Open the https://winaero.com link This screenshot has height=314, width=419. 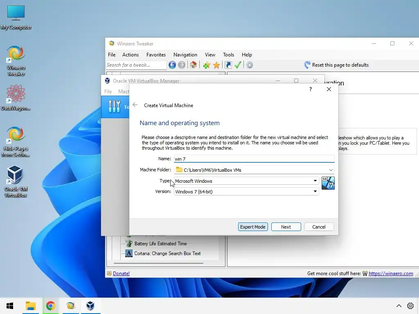pos(391,274)
